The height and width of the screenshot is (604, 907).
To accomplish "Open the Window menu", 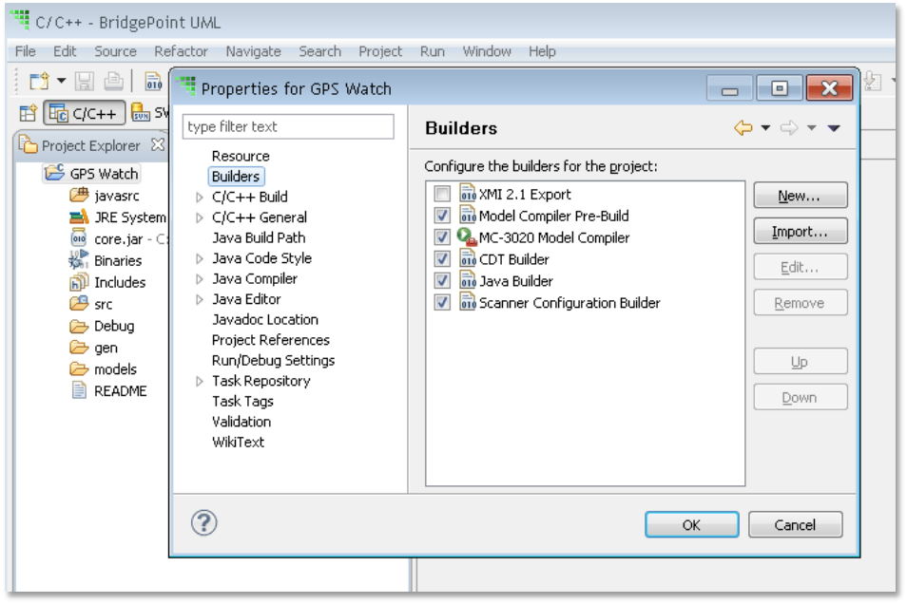I will [487, 51].
